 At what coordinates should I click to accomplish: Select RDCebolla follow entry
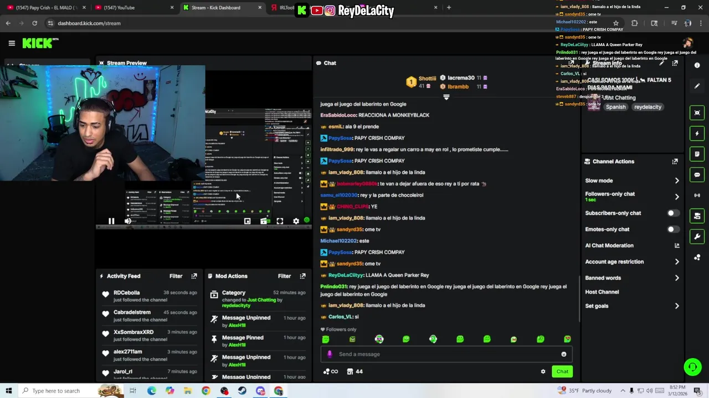[x=148, y=296]
